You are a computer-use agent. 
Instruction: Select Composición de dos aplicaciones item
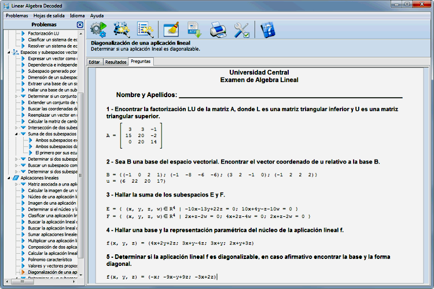(x=53, y=247)
